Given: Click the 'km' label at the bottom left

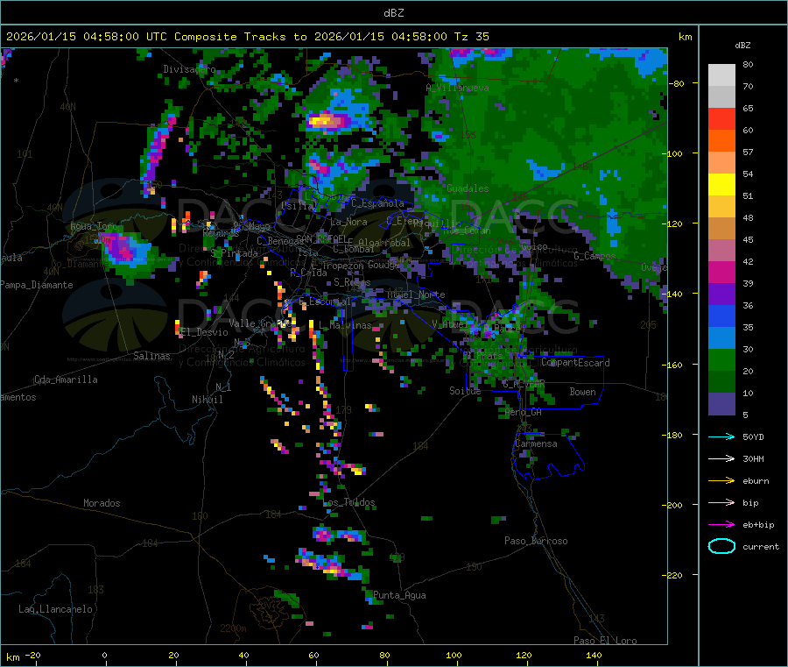Looking at the screenshot, I should tap(12, 657).
